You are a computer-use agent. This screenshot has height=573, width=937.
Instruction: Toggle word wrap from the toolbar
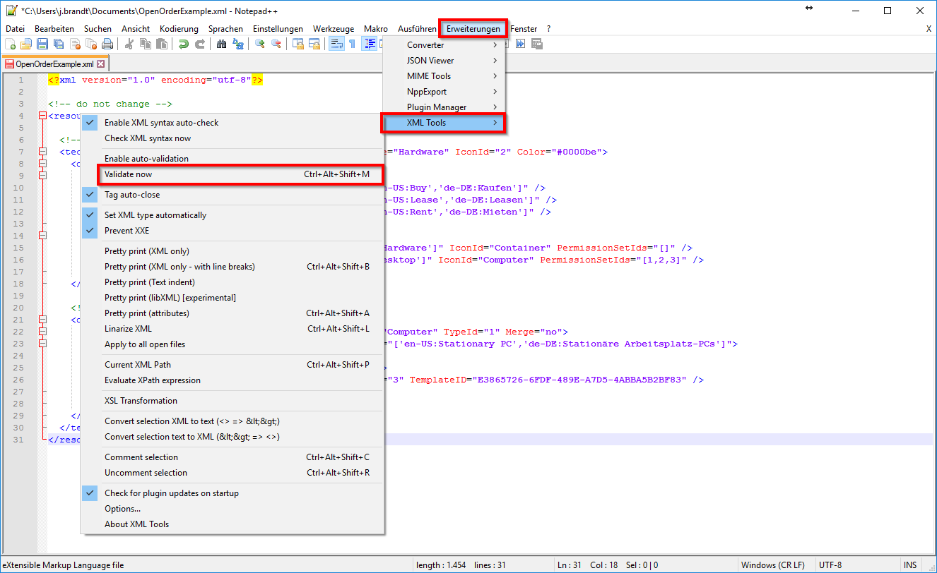[337, 43]
